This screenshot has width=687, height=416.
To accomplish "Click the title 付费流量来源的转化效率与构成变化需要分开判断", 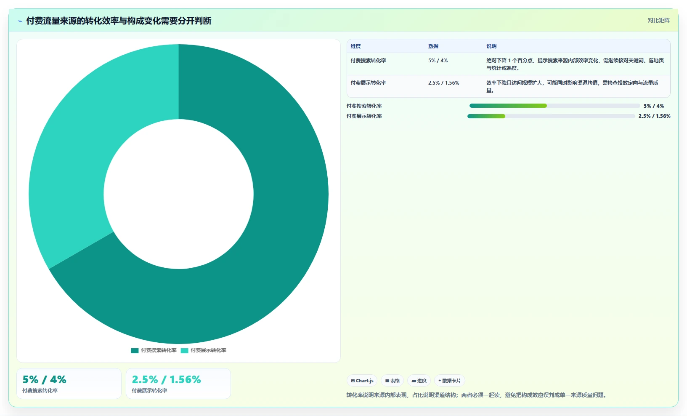I will pos(119,21).
